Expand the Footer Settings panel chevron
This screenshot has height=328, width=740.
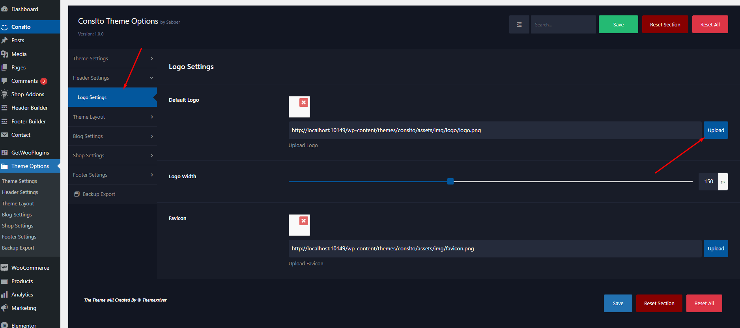pyautogui.click(x=152, y=175)
